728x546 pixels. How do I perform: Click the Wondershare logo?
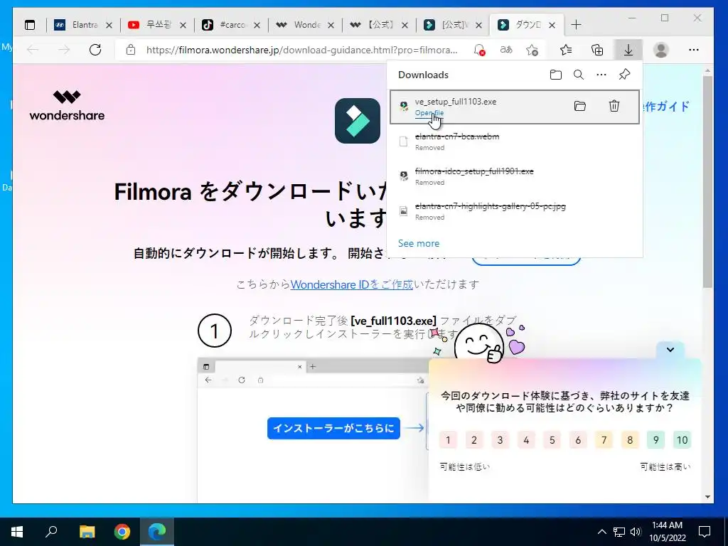[x=67, y=105]
